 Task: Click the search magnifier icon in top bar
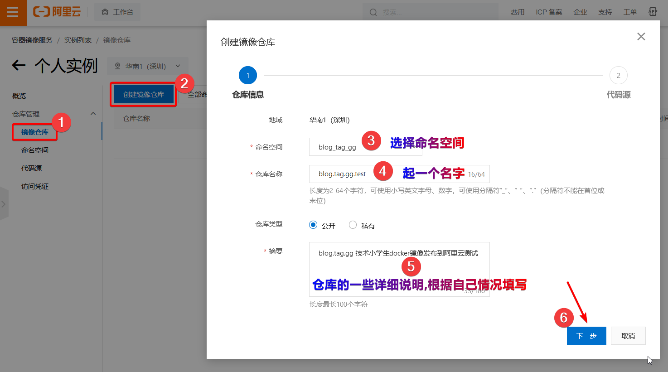(x=373, y=12)
